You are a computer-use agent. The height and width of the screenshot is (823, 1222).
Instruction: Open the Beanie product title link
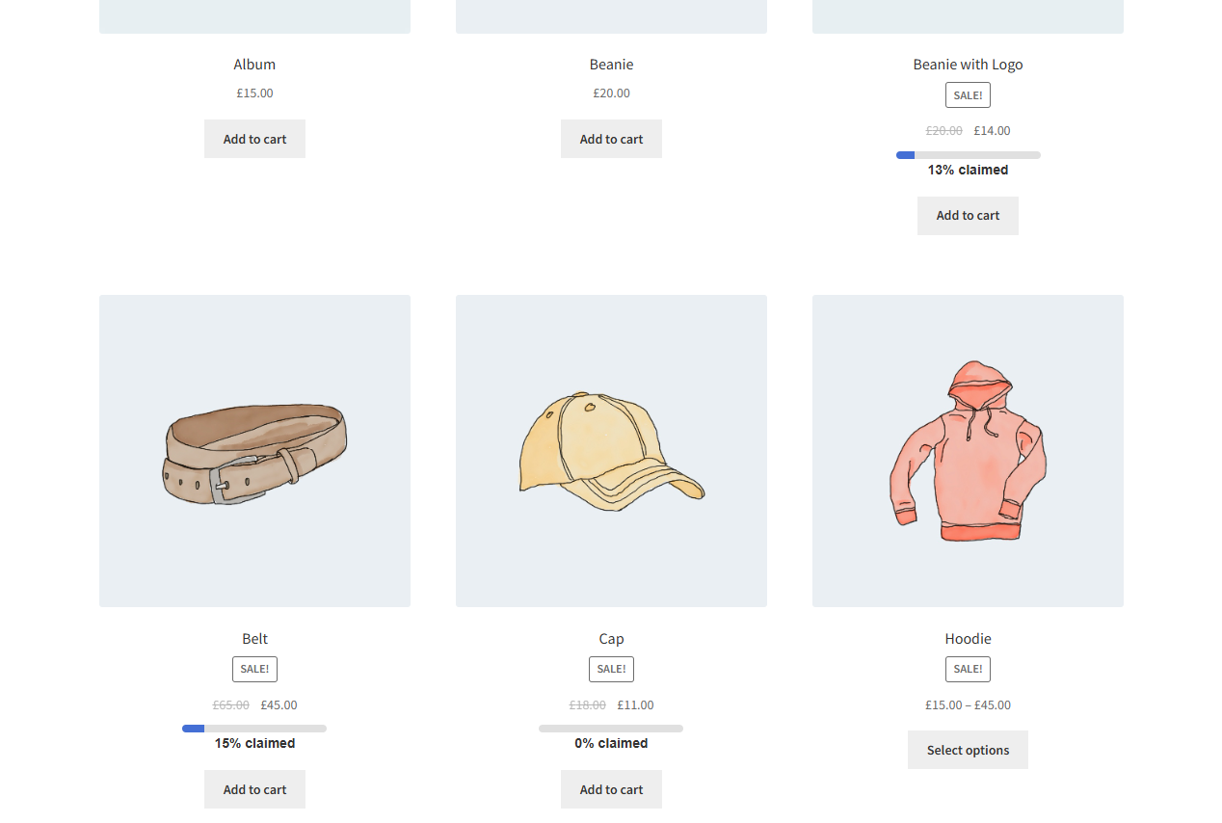[611, 65]
